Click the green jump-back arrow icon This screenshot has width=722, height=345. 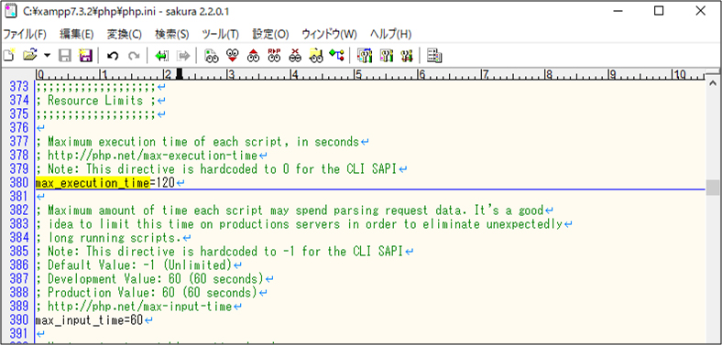pyautogui.click(x=161, y=56)
